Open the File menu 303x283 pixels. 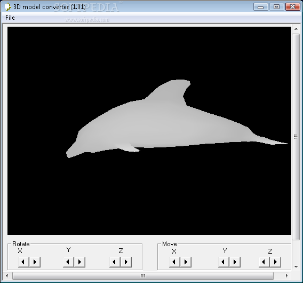(10, 18)
